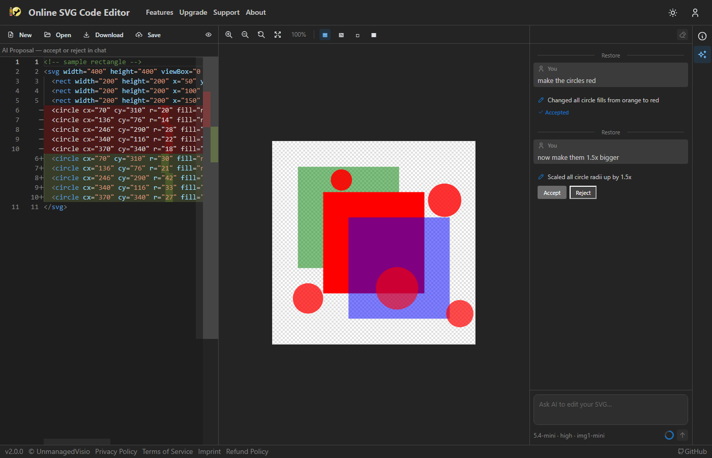Open the info panel icon in the sidebar
This screenshot has height=458, width=712.
702,36
